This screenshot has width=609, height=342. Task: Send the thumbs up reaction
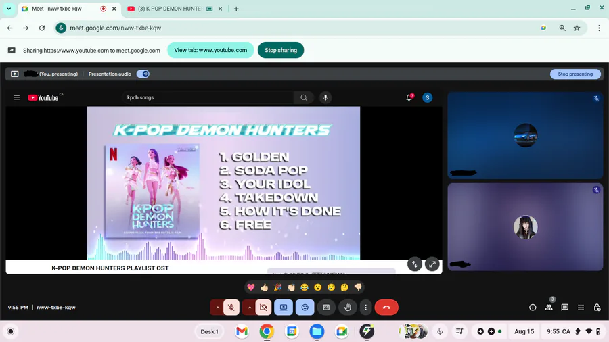265,287
